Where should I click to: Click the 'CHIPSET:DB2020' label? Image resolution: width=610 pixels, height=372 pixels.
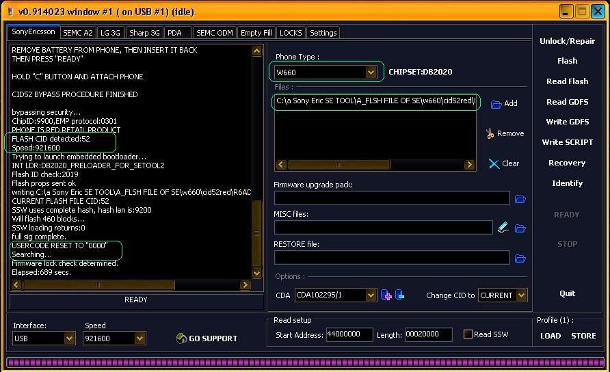pyautogui.click(x=421, y=72)
